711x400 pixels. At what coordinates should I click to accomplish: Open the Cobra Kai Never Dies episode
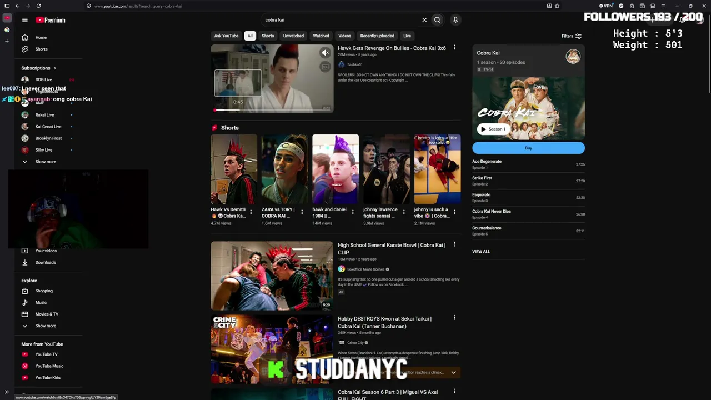click(x=528, y=214)
